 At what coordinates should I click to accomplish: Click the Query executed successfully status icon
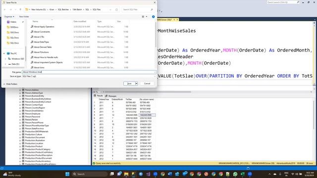(x=94, y=163)
